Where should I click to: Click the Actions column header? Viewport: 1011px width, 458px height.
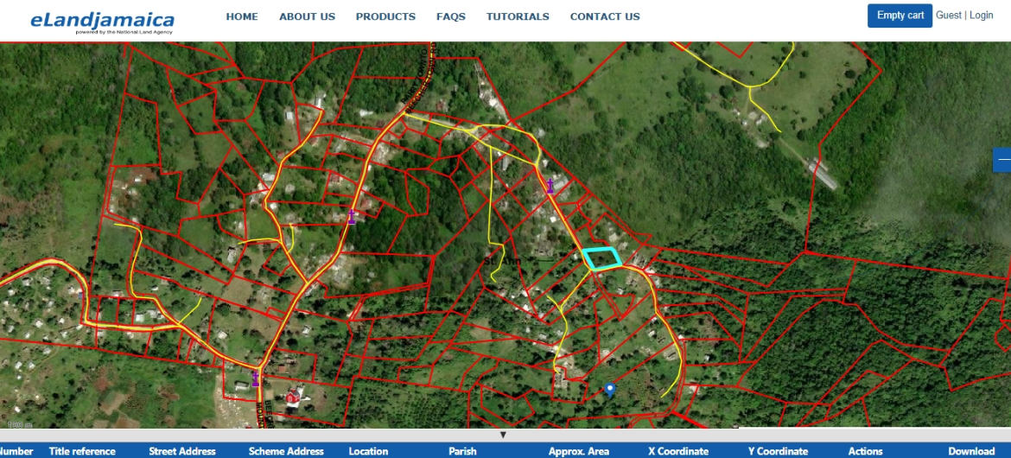coord(865,451)
